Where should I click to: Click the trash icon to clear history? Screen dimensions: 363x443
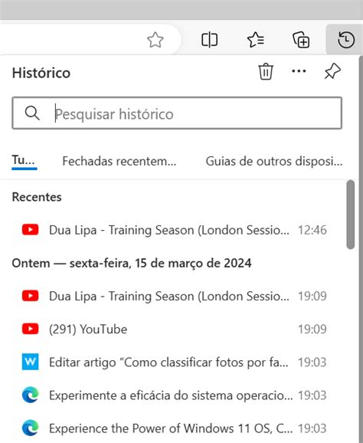266,71
